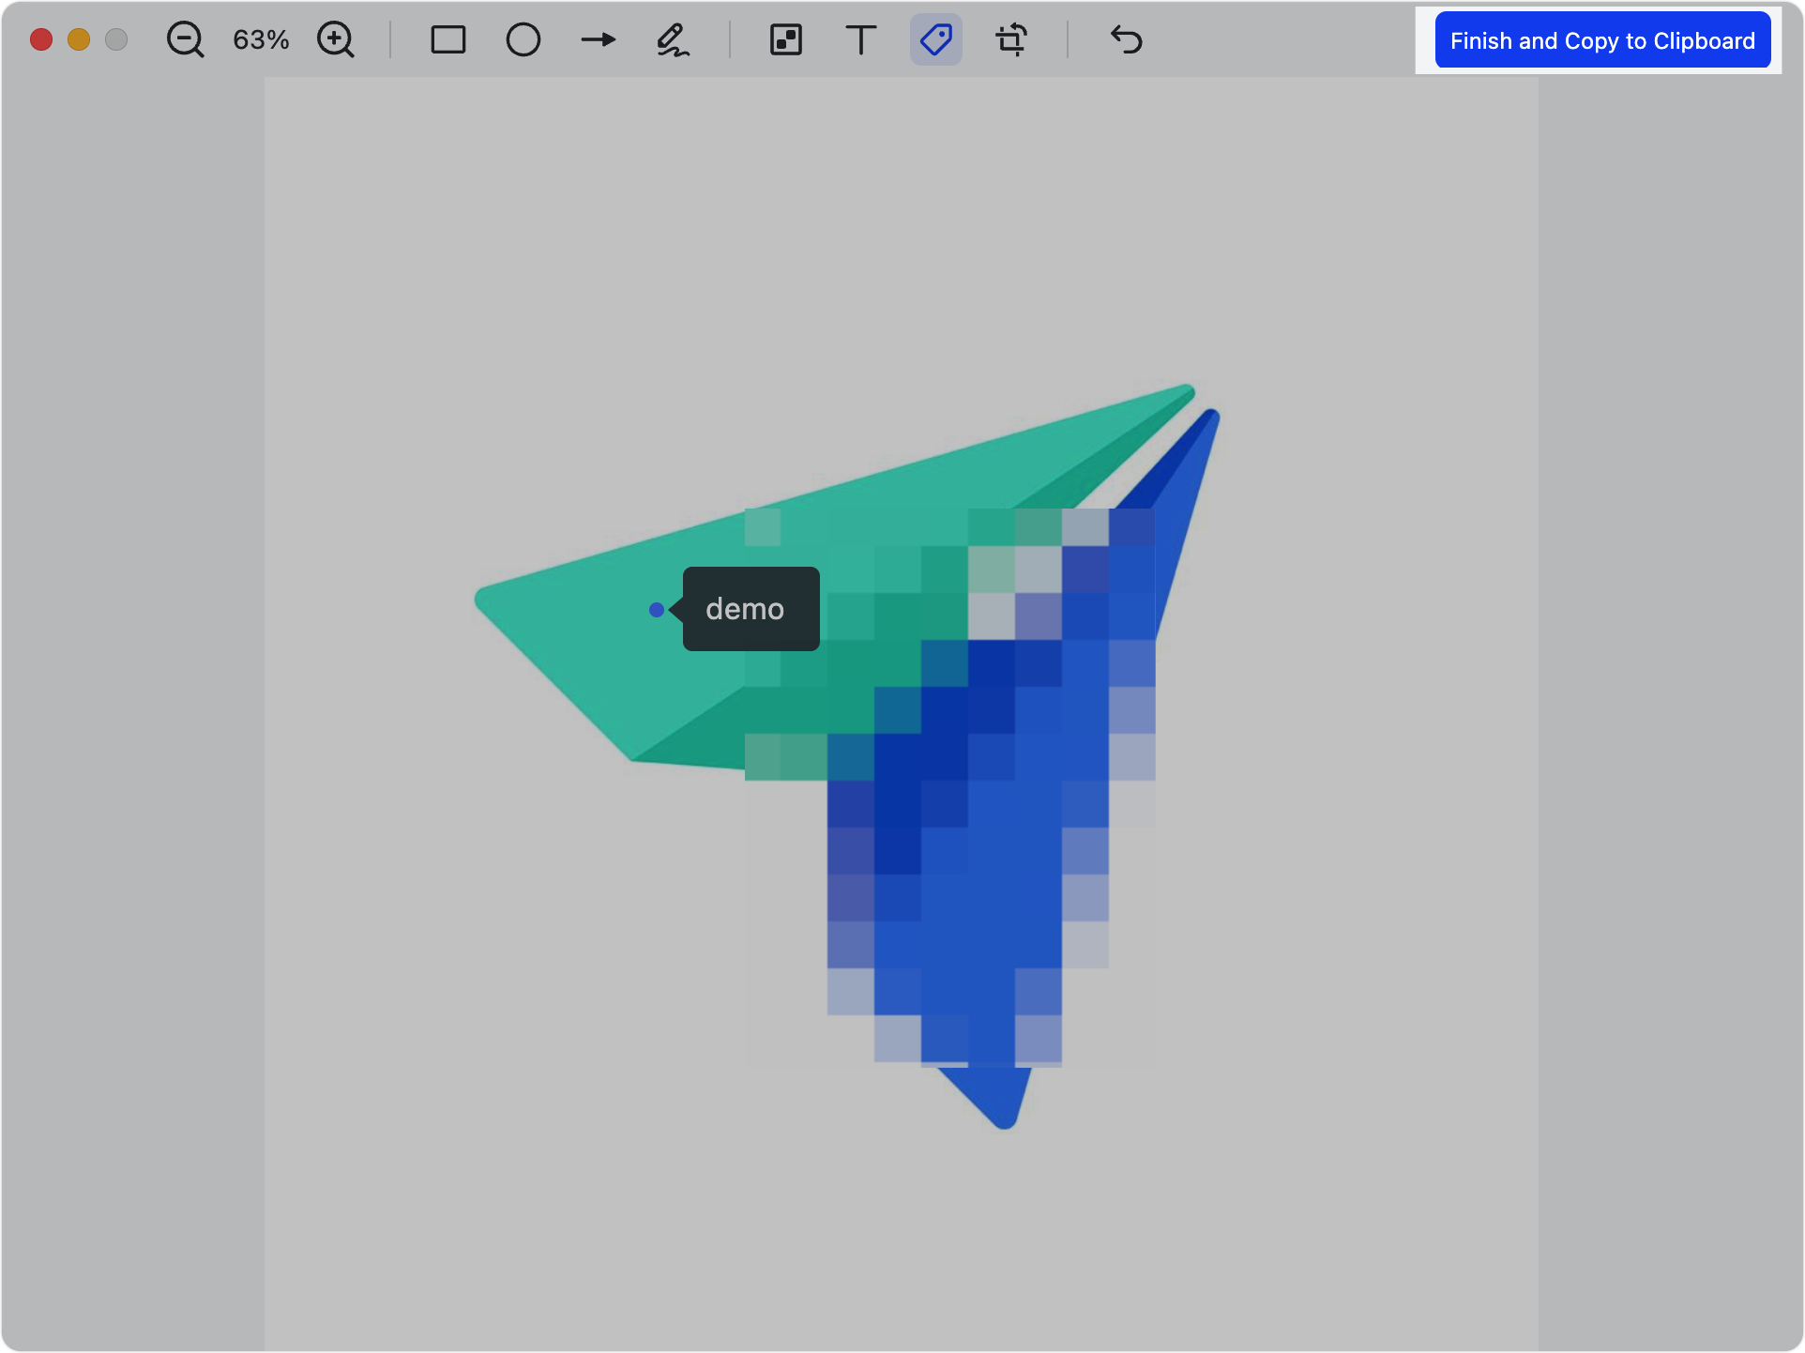Select the arrow drawing tool
Viewport: 1805px width, 1353px height.
coord(598,40)
